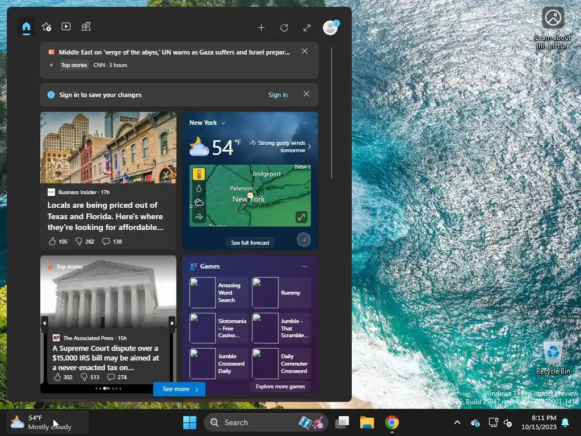Launch the Rummy game
581x436 pixels.
281,292
